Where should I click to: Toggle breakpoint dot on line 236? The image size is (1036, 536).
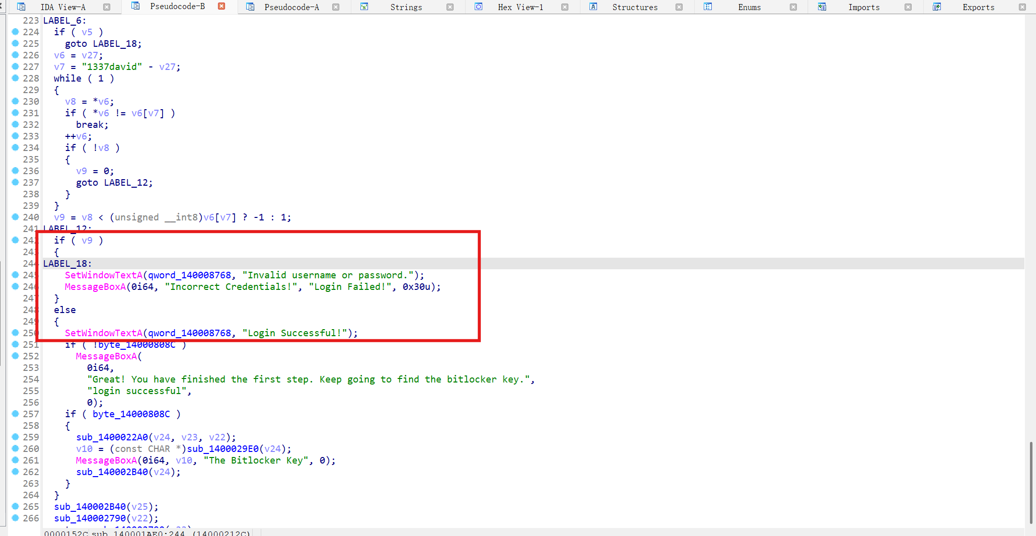pyautogui.click(x=15, y=171)
